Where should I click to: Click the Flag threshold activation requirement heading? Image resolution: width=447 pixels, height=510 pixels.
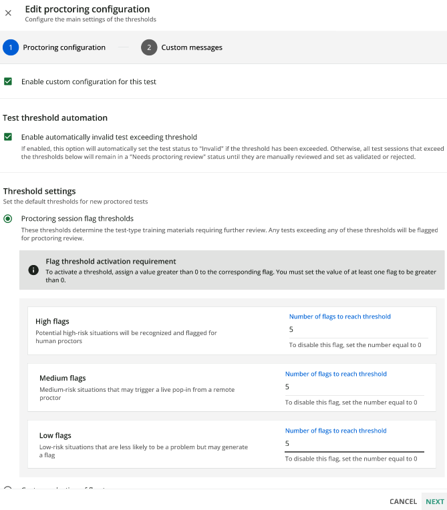click(x=111, y=262)
